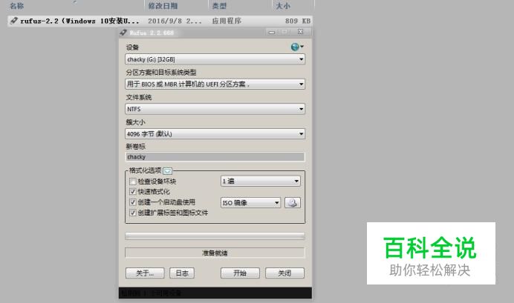Open the 4096 bytes cluster size dropdown

(x=215, y=134)
